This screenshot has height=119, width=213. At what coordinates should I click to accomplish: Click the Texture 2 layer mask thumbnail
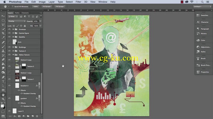click(24, 66)
